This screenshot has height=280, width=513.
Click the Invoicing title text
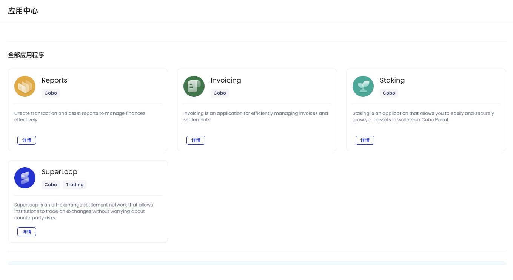[226, 80]
